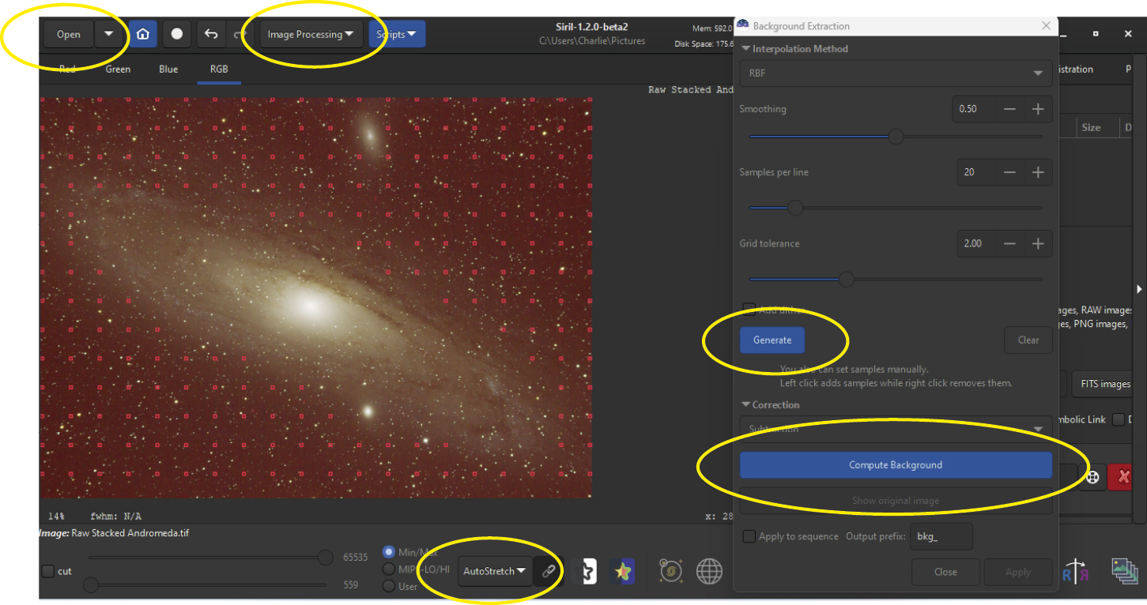Click Generate to place background samples

(x=772, y=340)
